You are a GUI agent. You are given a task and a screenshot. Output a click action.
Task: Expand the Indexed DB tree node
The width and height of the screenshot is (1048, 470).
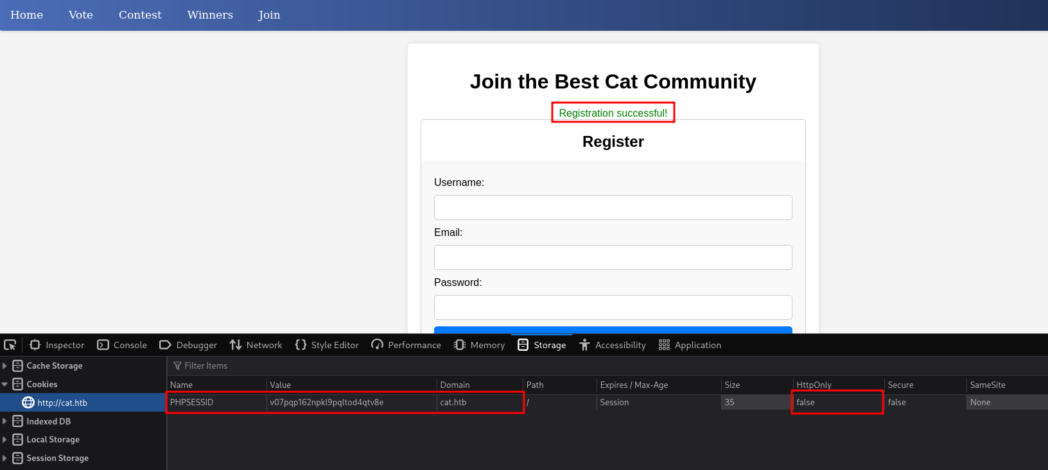5,421
